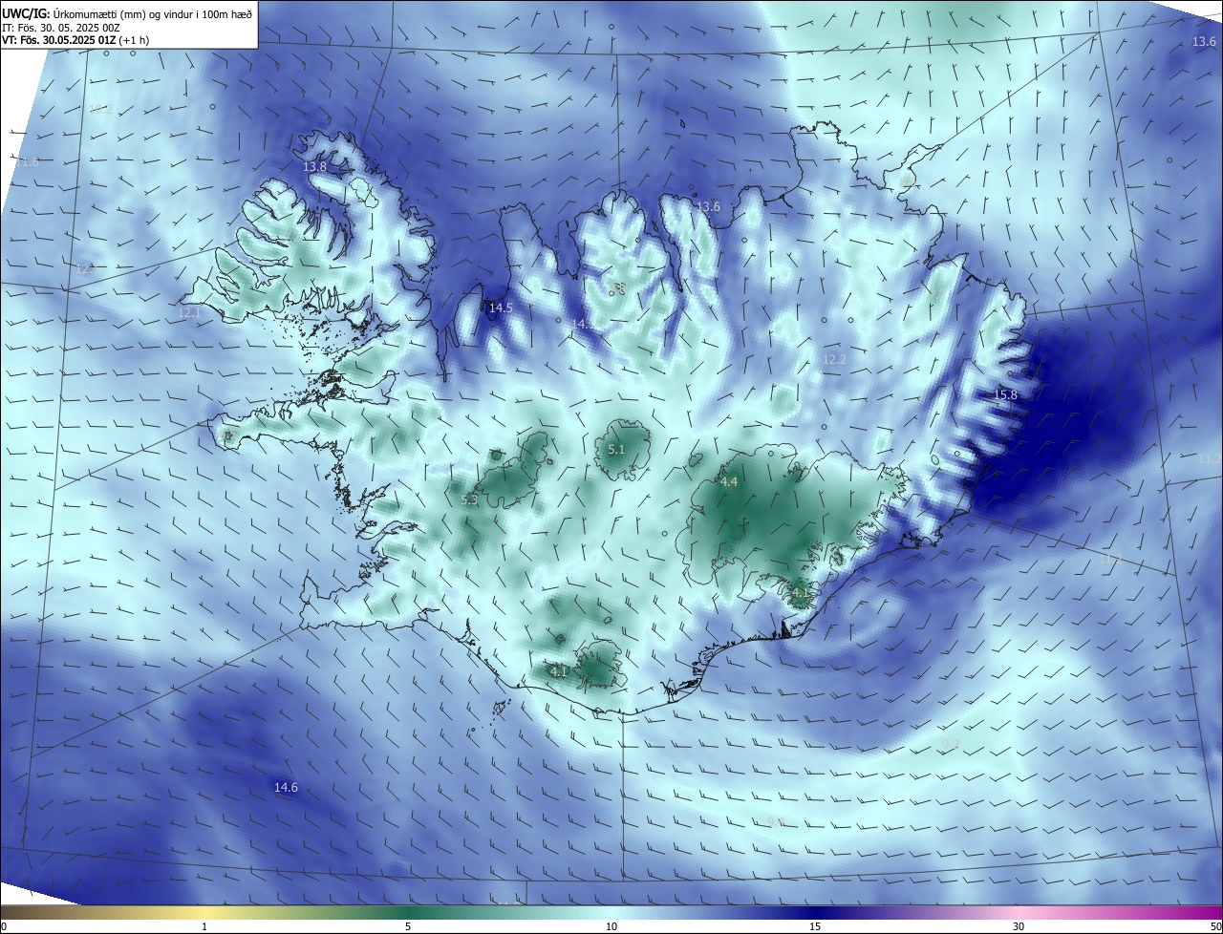The image size is (1223, 934).
Task: Click the colorbar tick label 1
Action: [x=204, y=926]
